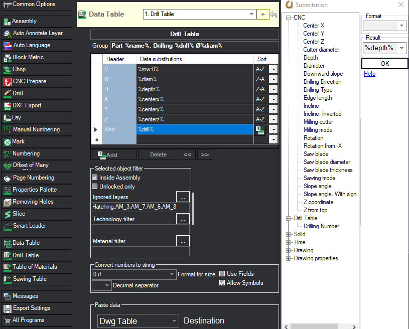Click the Delete button
409x329 pixels.
point(158,155)
